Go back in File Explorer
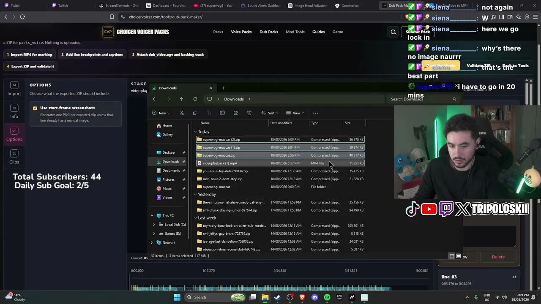The image size is (541, 304). pos(155,99)
